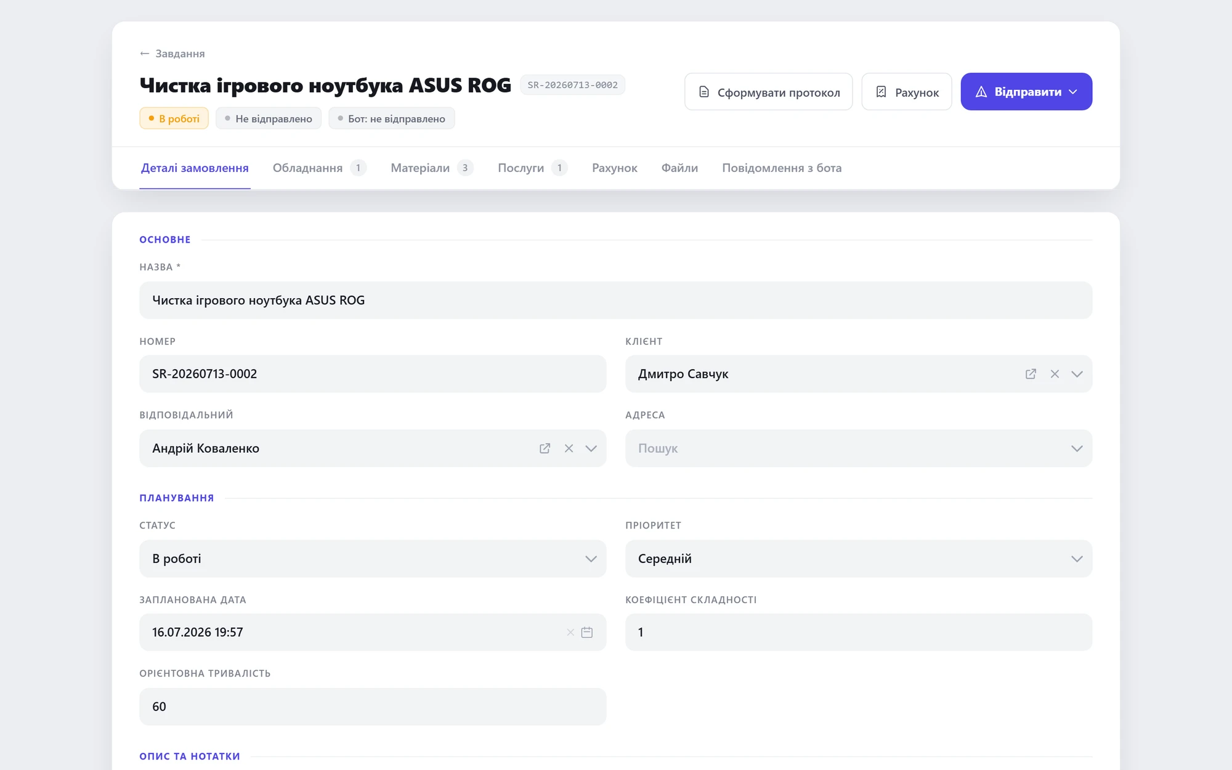Open client Дмитро Савчук in new window icon
1232x770 pixels.
pos(1031,374)
